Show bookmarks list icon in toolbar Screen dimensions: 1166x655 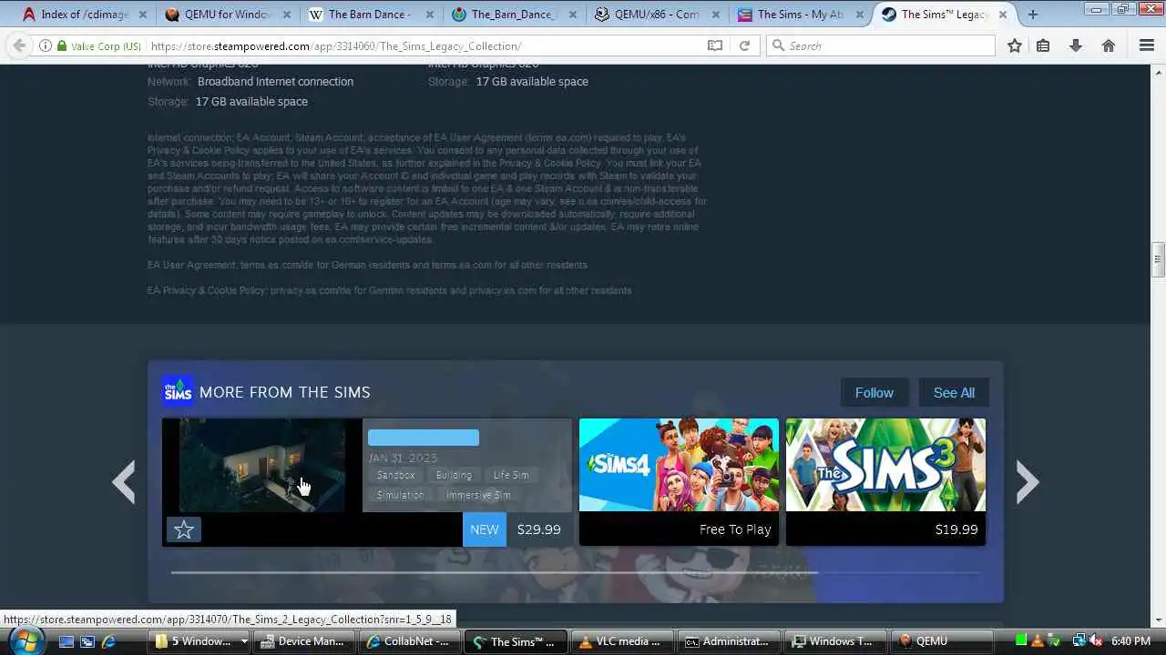pyautogui.click(x=1044, y=45)
